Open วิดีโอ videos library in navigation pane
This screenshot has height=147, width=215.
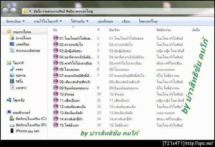click(x=19, y=82)
